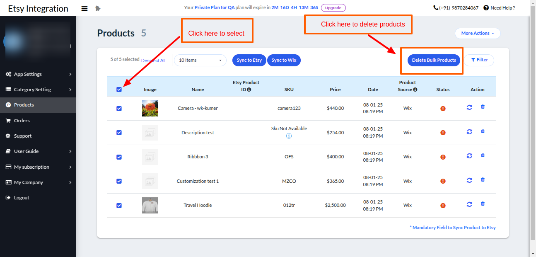Click the Private Plan for QA text

tap(215, 7)
